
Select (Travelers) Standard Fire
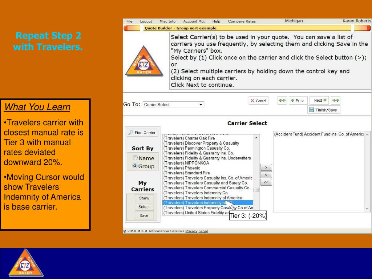(208, 173)
